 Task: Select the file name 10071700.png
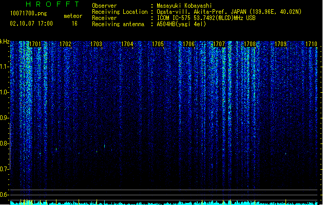28,13
